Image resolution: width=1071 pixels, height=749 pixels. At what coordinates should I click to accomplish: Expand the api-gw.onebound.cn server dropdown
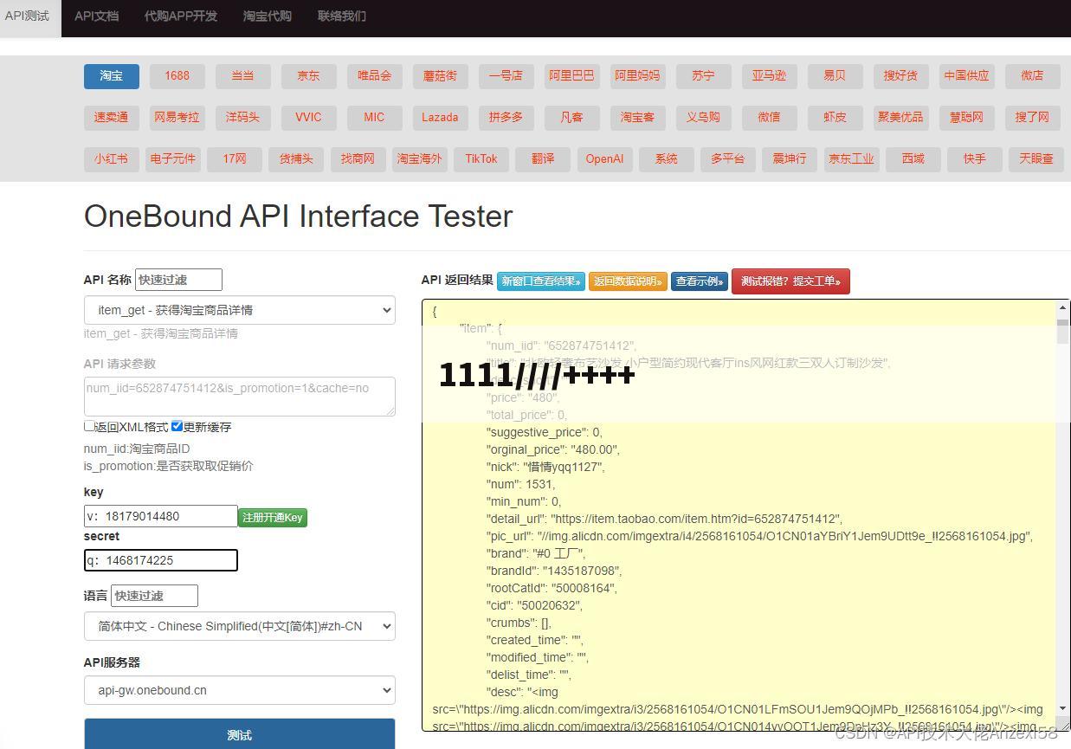[x=240, y=690]
